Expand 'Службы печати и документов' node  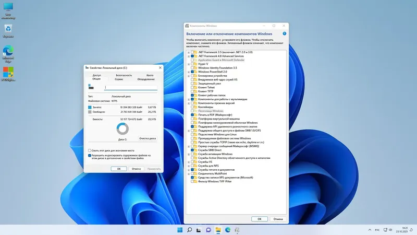(188, 170)
